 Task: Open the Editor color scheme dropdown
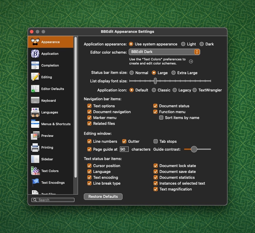coord(164,52)
